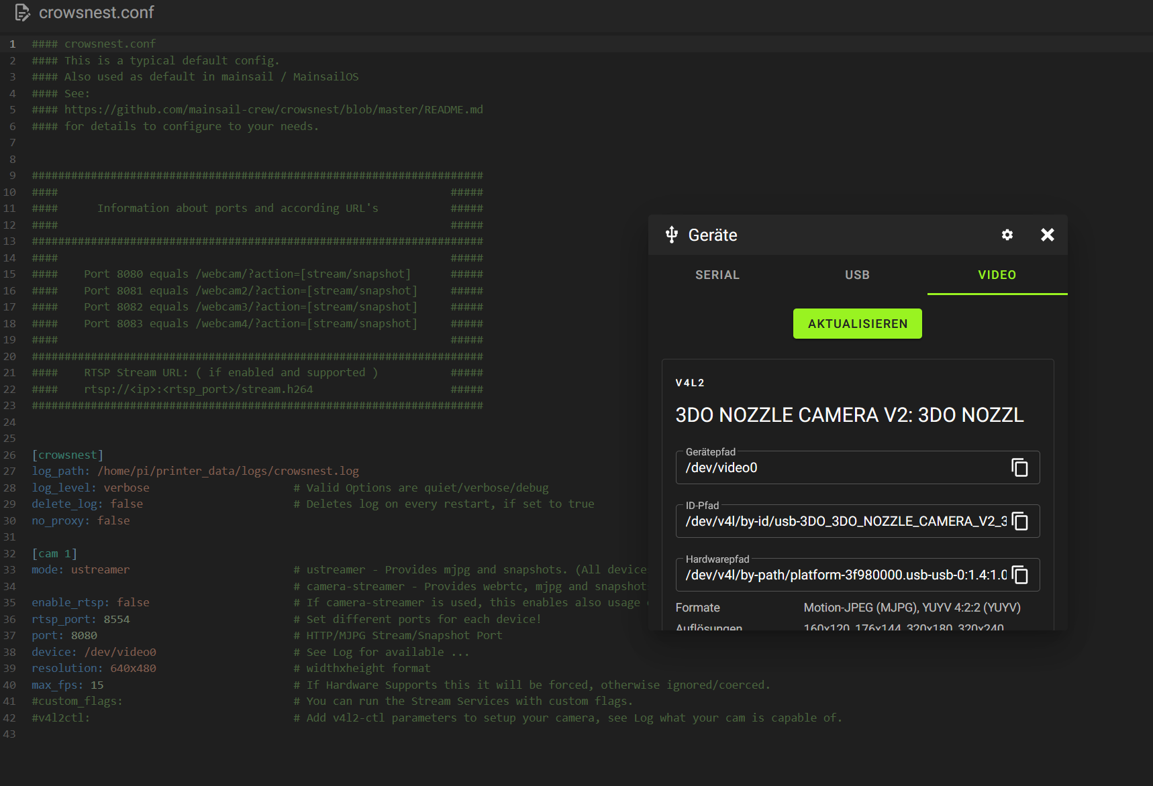The height and width of the screenshot is (786, 1153).
Task: Click the USB symbol beside Geräte title
Action: coord(671,235)
